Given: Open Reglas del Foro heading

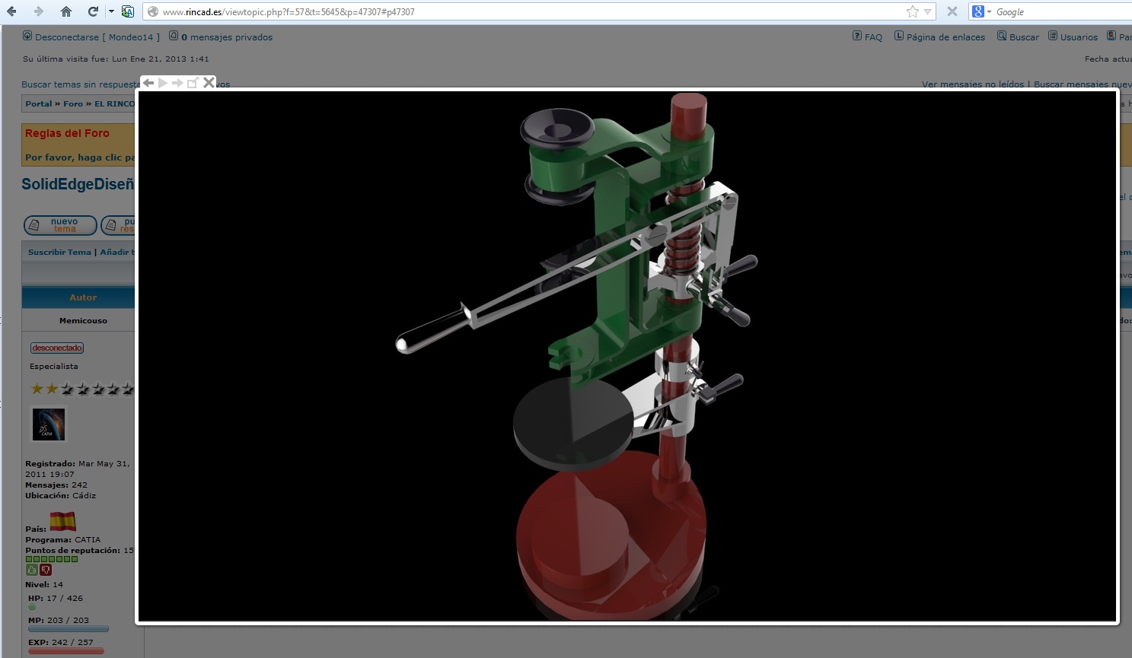Looking at the screenshot, I should (x=67, y=133).
